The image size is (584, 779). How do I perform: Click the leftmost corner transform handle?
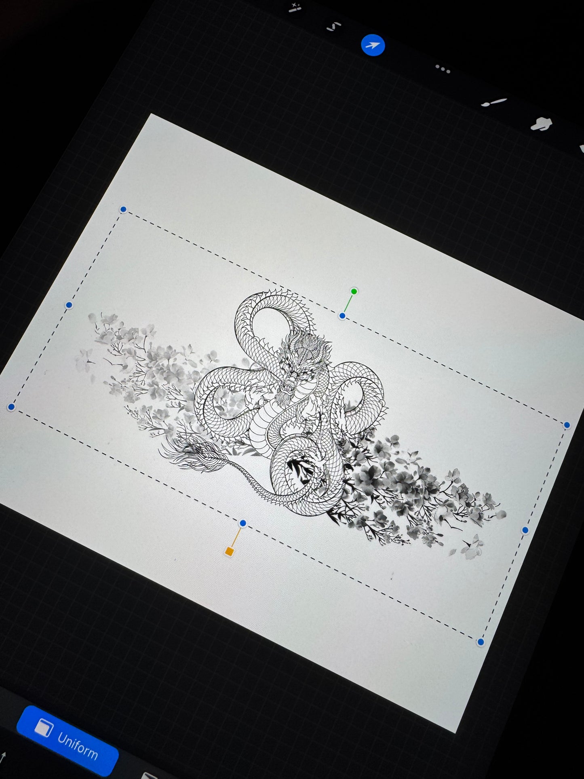coord(11,407)
